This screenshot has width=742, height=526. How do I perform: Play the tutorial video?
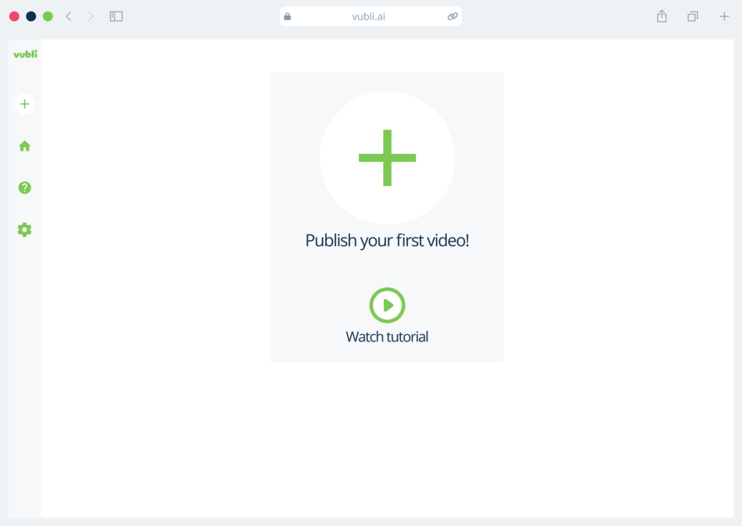click(387, 305)
